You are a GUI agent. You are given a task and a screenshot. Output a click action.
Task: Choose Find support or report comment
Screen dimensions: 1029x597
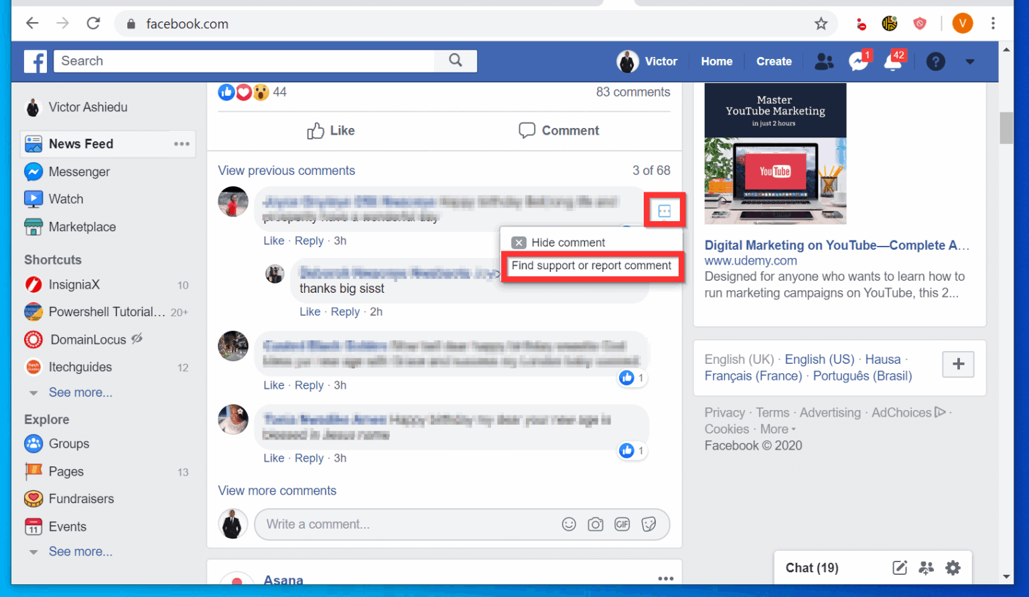(x=592, y=265)
